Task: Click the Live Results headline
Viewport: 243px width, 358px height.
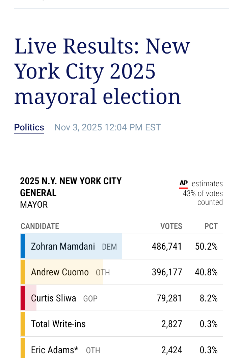Action: coord(102,71)
